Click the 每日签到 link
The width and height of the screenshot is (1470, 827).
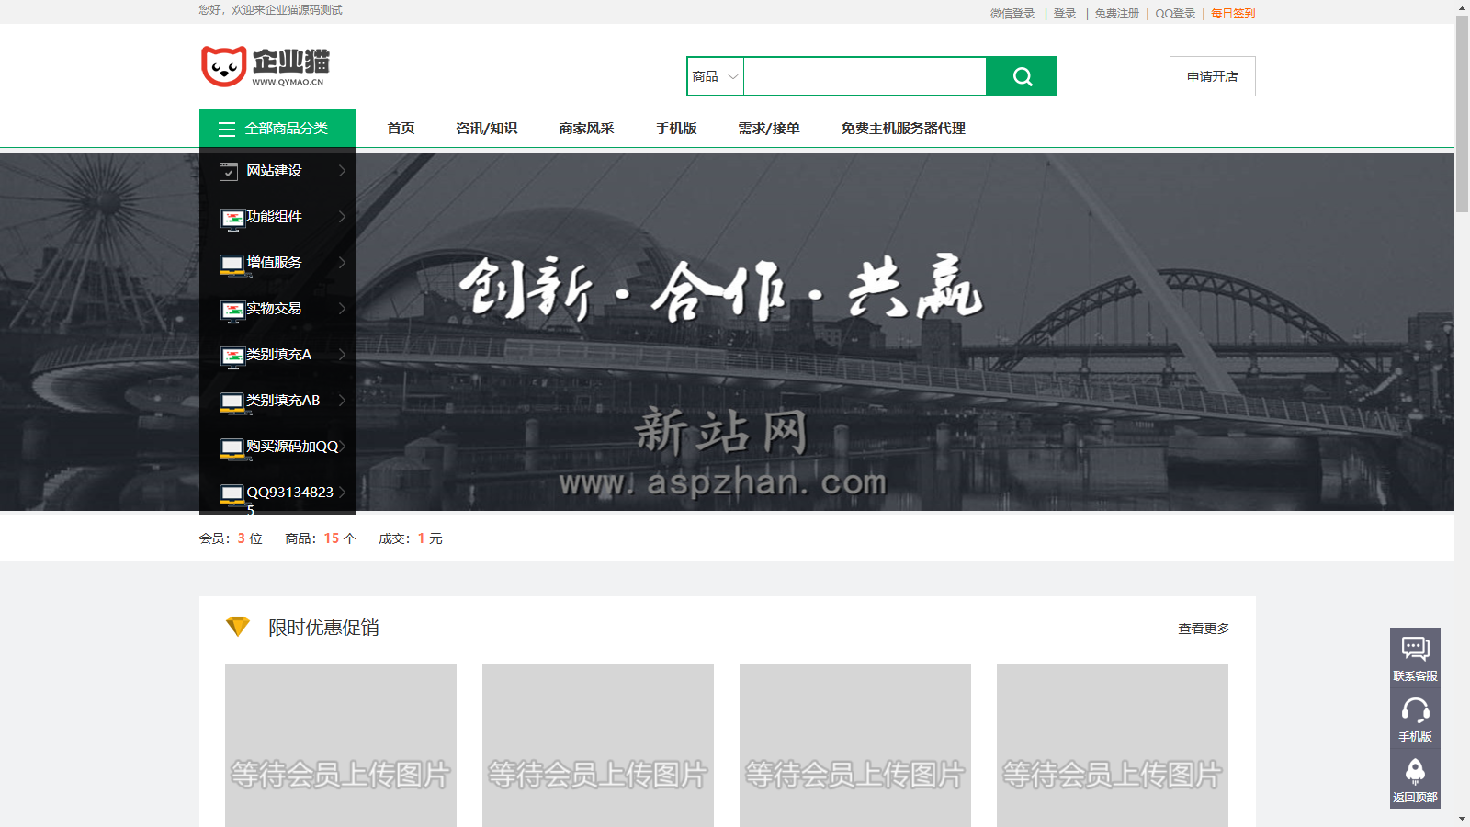(x=1233, y=14)
